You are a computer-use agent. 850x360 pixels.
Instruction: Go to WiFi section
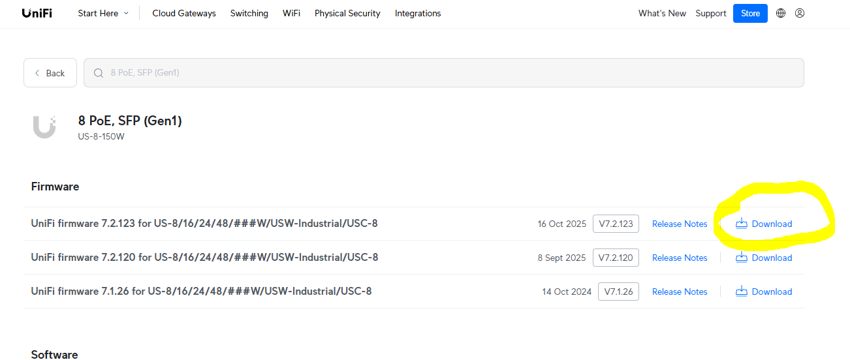[291, 13]
